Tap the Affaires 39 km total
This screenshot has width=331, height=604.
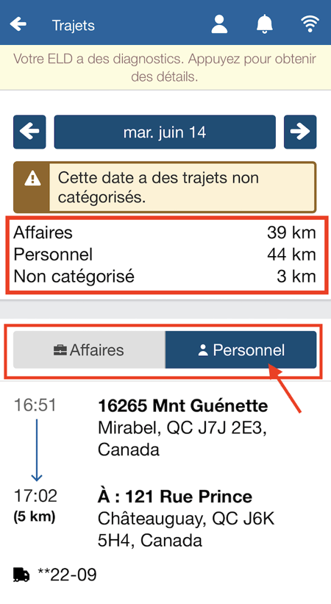[x=165, y=232]
